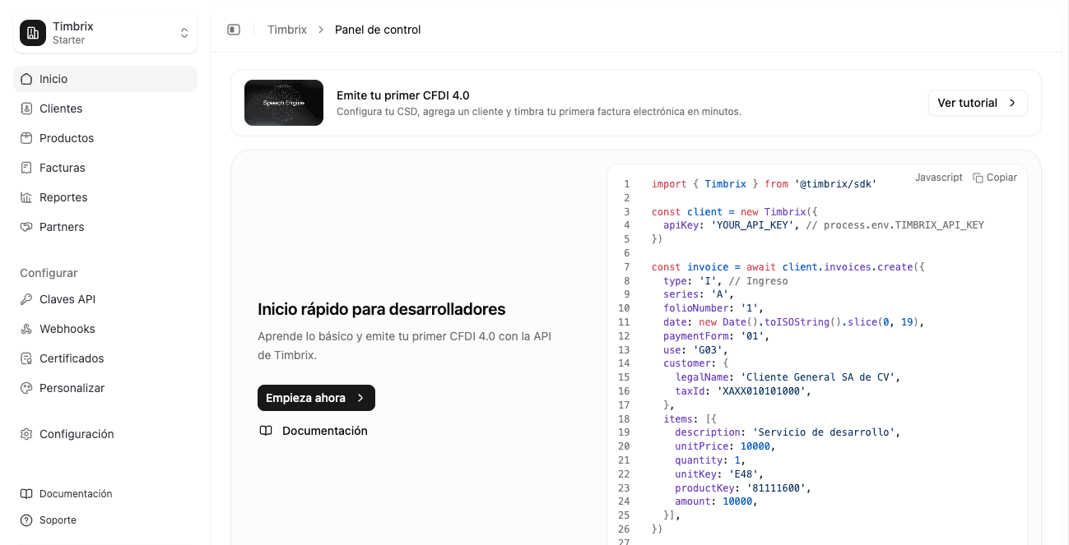This screenshot has width=1069, height=545.
Task: Click the Facturas receipt icon
Action: click(26, 168)
